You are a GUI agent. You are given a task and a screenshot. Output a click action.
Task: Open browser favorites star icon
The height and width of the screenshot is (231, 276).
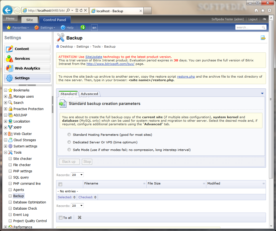pos(263,11)
